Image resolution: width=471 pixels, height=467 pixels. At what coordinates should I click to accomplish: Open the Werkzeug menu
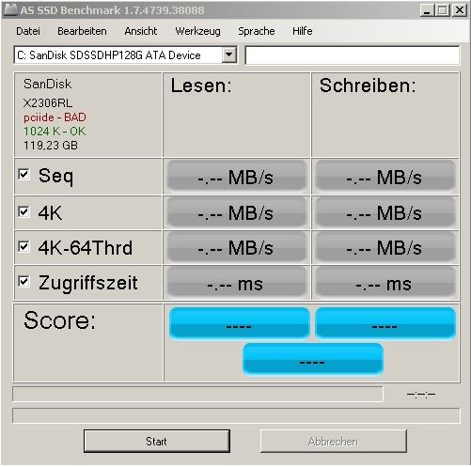coord(197,31)
